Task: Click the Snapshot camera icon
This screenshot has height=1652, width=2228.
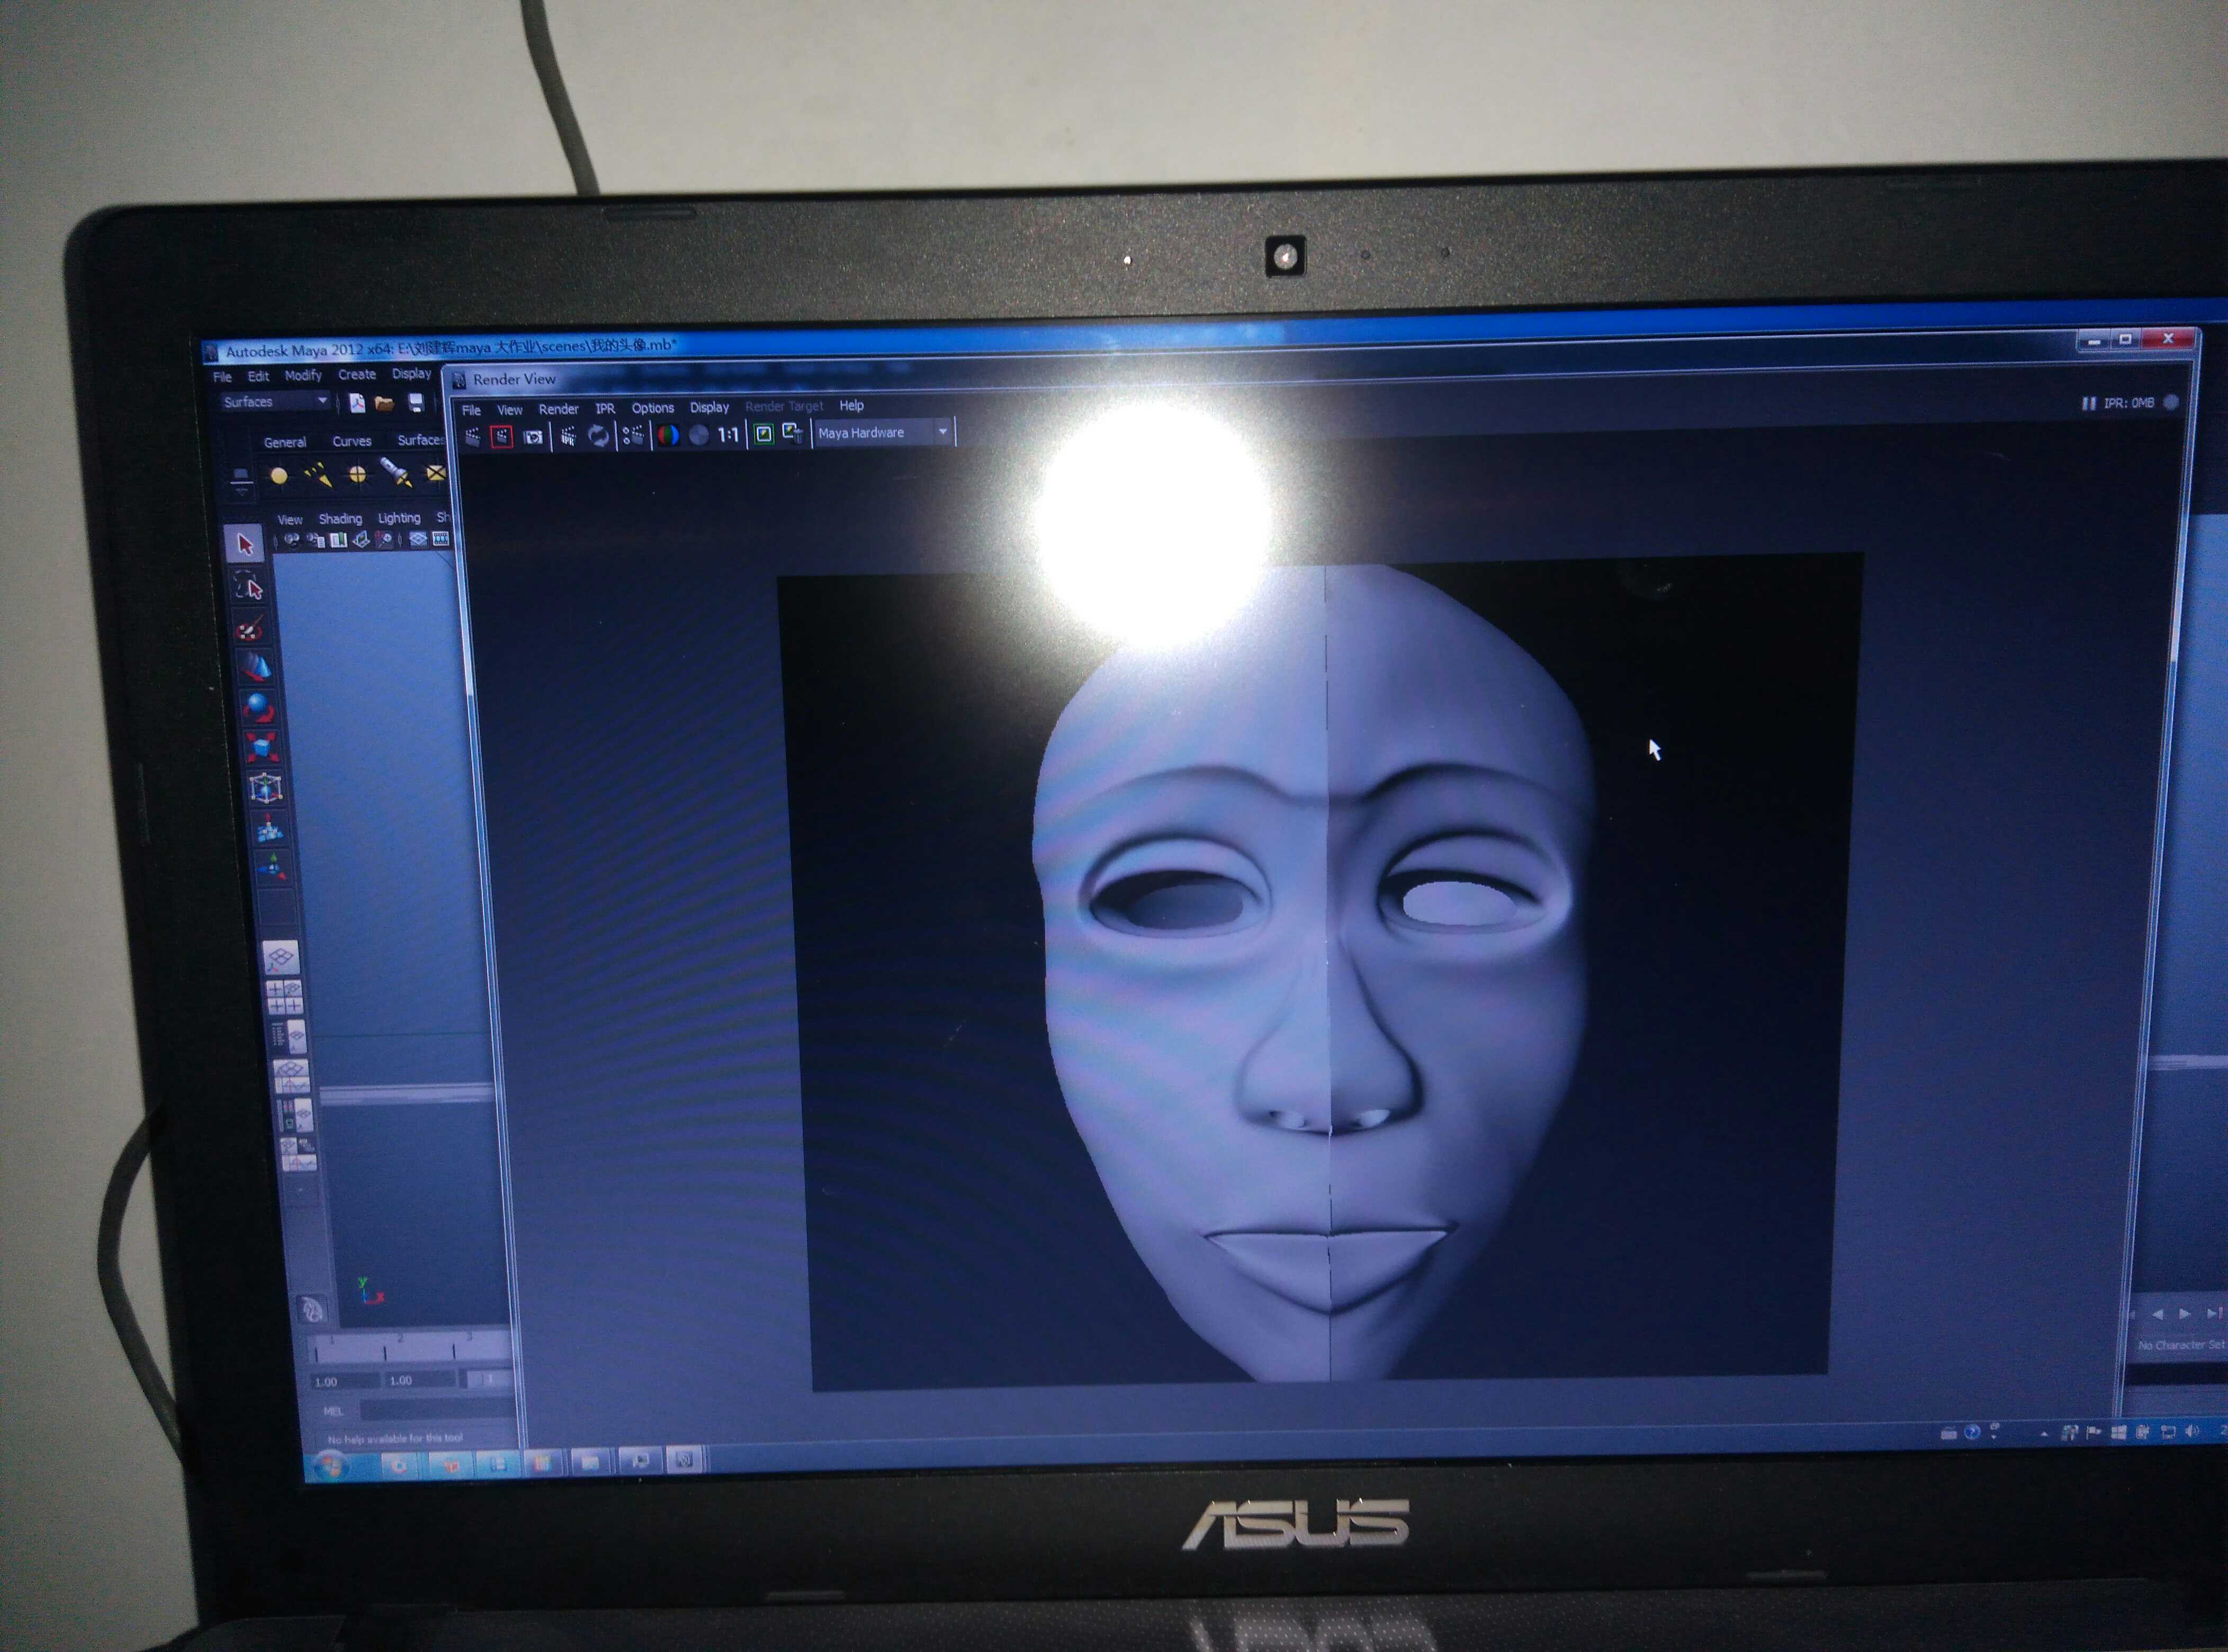Action: 533,437
